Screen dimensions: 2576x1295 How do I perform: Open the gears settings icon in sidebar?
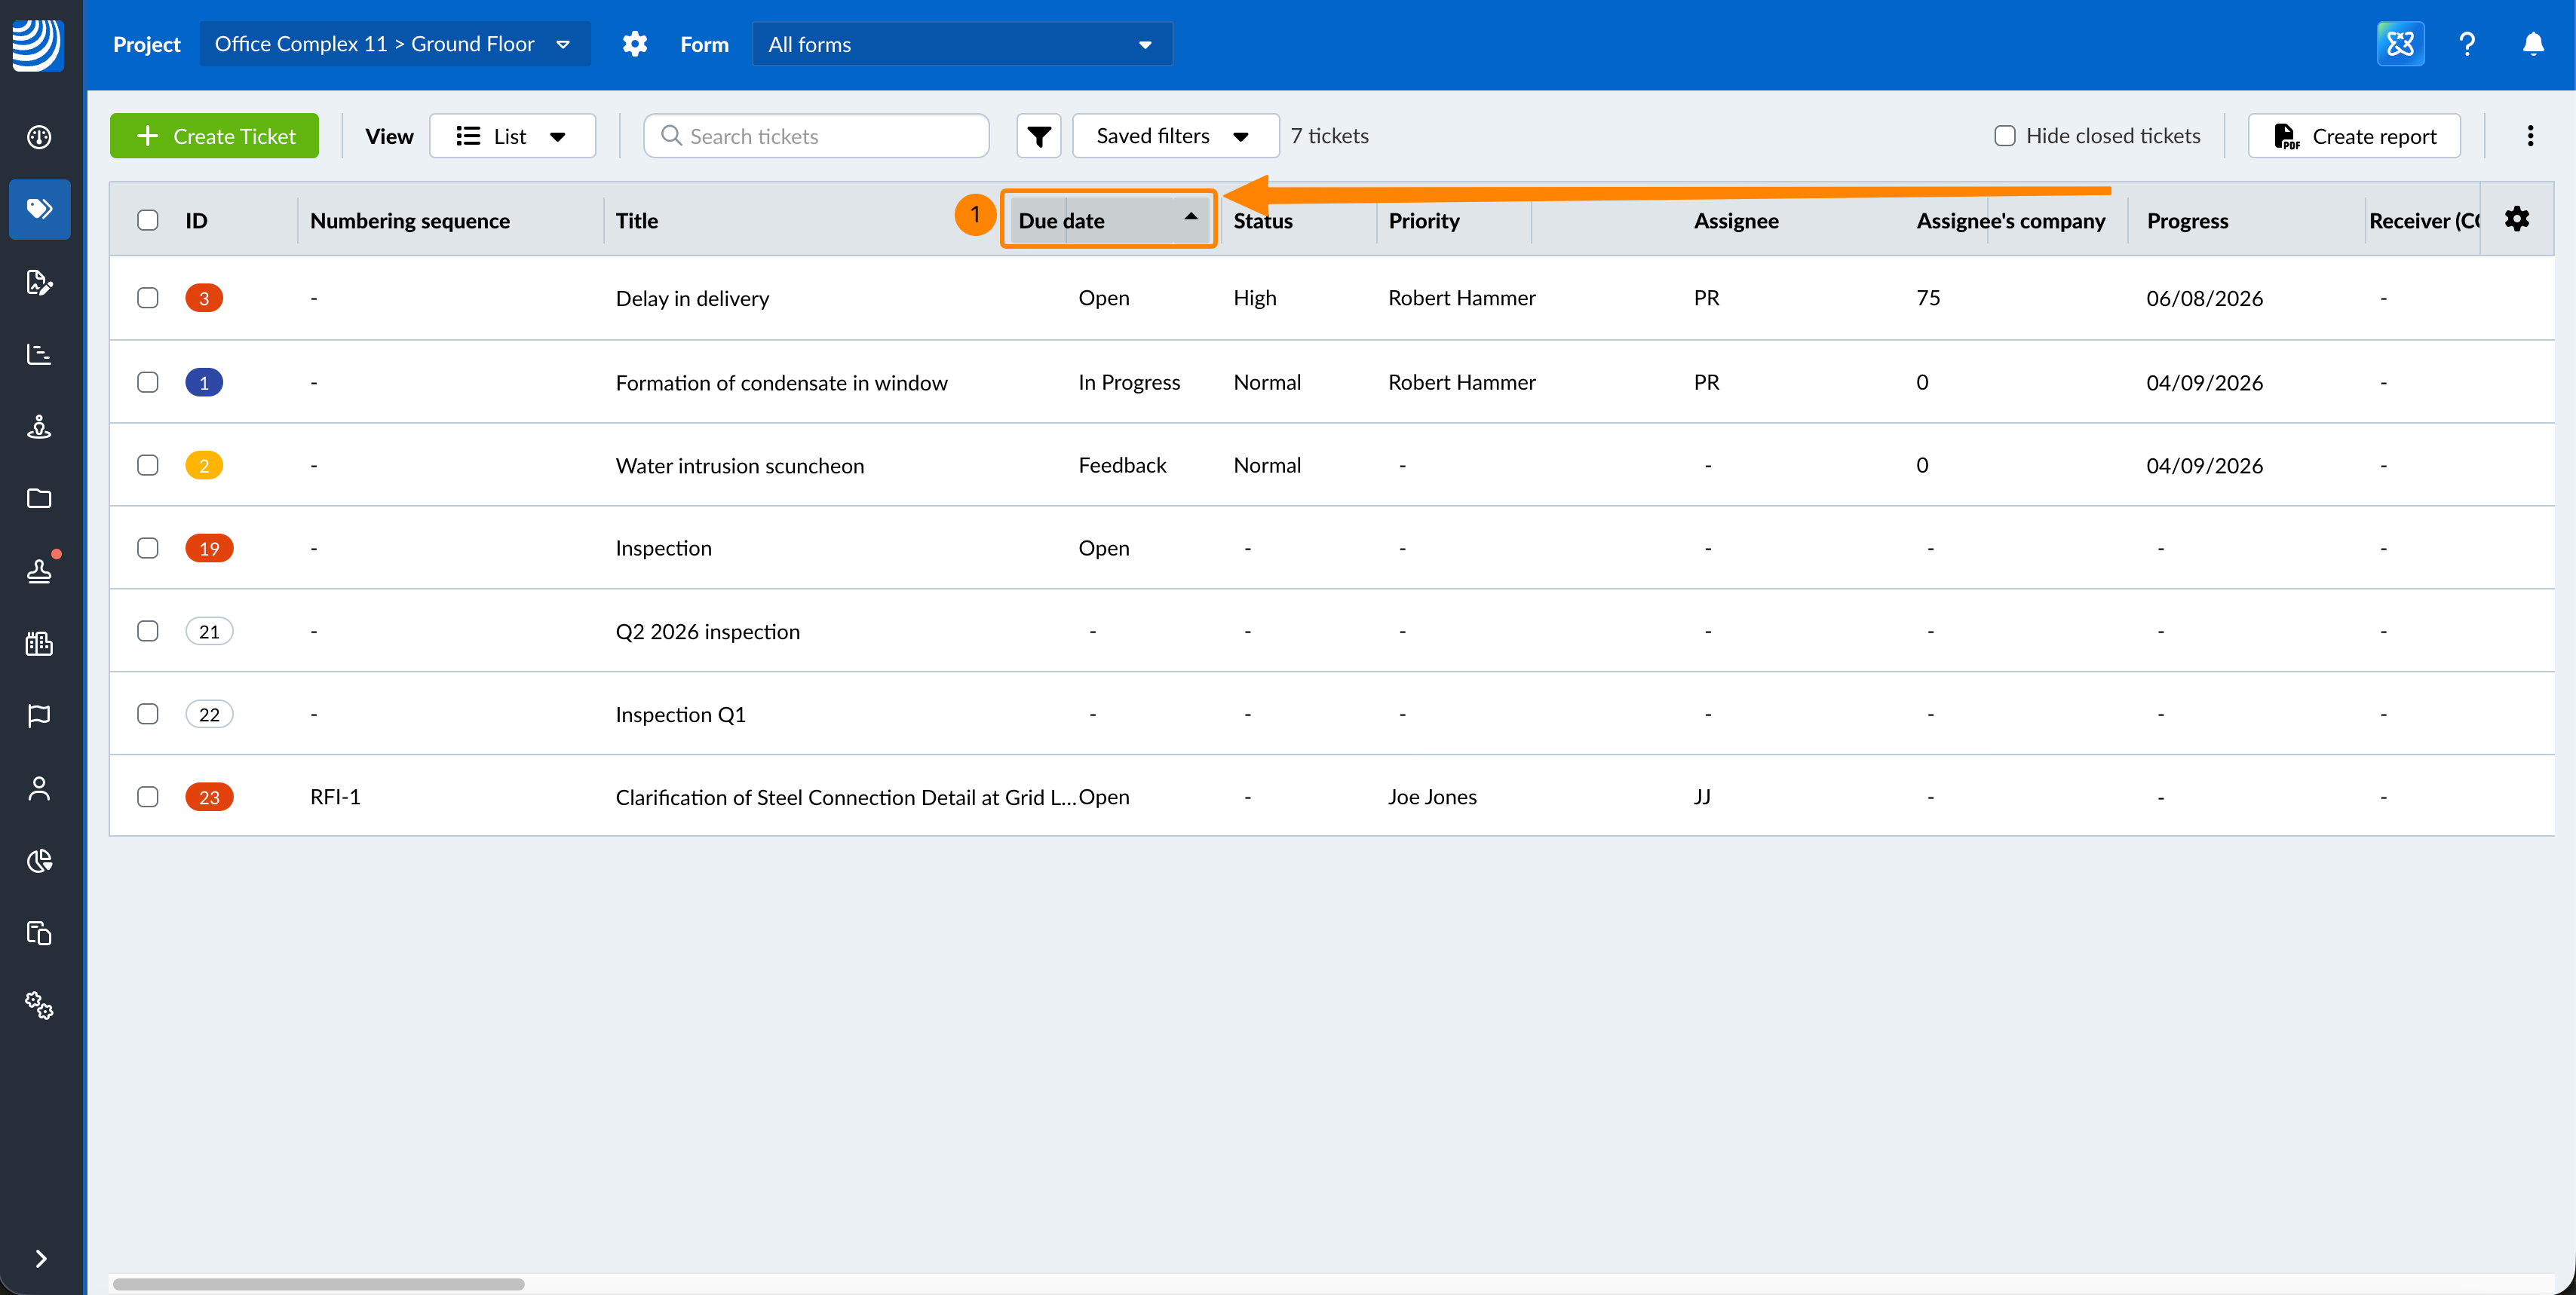(39, 1006)
